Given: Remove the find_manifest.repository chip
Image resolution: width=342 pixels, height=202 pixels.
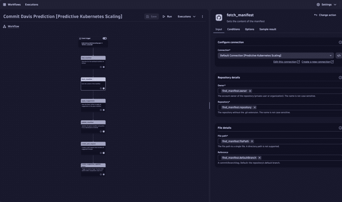Looking at the screenshot, I should pyautogui.click(x=254, y=107).
